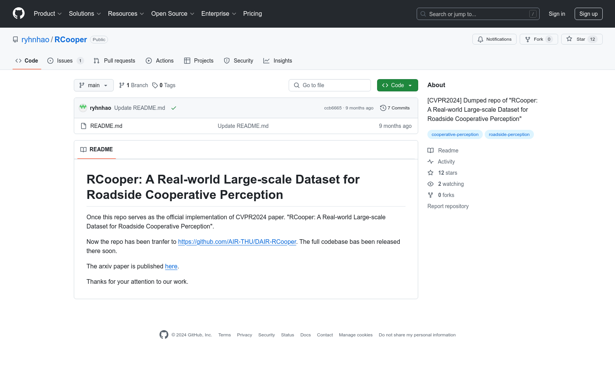This screenshot has width=615, height=384.
Task: Switch to the Issues tab
Action: 66,61
